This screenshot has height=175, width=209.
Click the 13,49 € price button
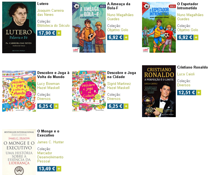[47, 169]
